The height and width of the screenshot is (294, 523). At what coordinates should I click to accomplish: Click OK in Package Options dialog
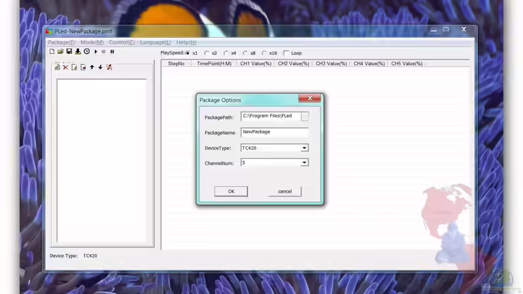(x=231, y=191)
